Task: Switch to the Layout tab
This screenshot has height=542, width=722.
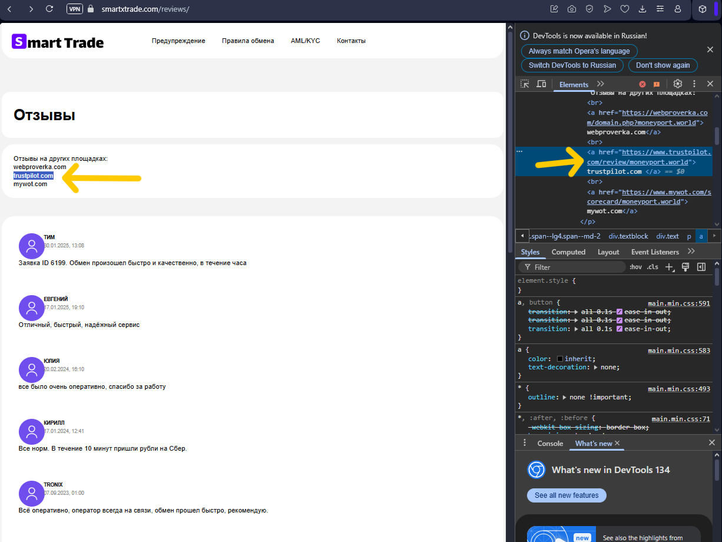Action: pos(608,252)
